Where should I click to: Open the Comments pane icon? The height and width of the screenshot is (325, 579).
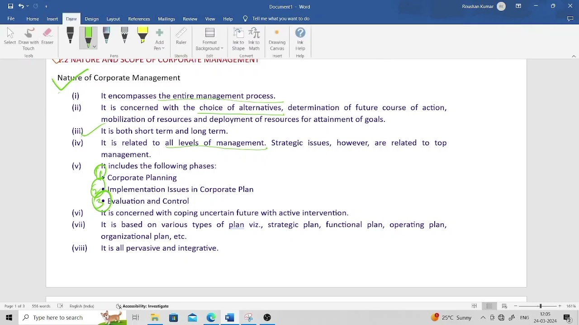[570, 19]
